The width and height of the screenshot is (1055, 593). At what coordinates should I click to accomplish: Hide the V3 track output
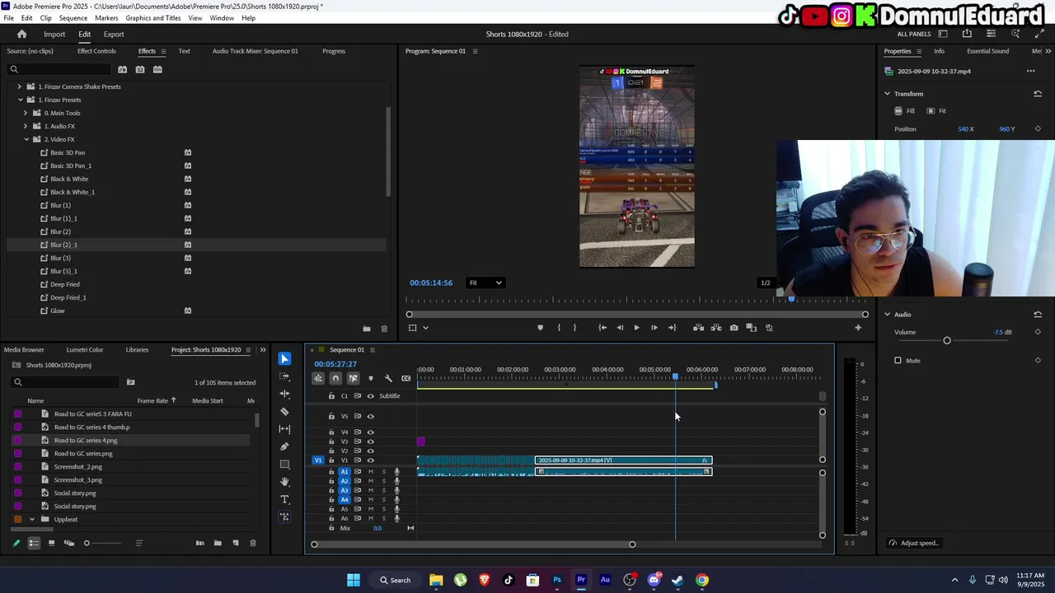[370, 441]
